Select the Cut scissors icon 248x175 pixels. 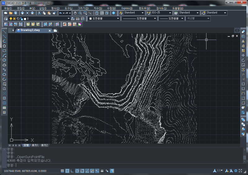click(x=39, y=13)
